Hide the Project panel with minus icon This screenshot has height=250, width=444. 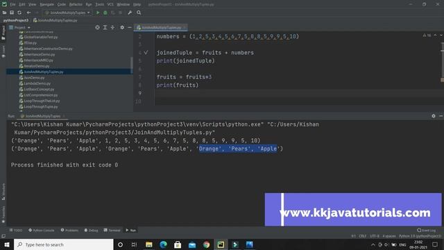pyautogui.click(x=130, y=28)
